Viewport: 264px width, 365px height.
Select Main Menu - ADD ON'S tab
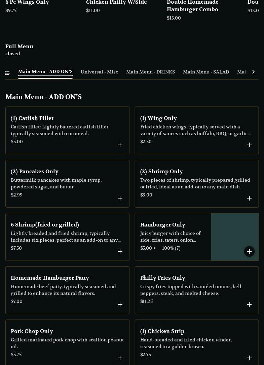[45, 72]
